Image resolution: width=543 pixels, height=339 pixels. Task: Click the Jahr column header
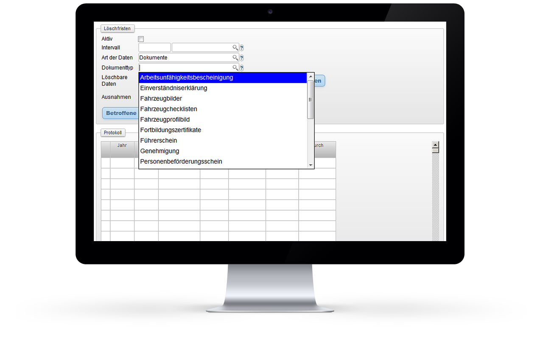tap(122, 145)
